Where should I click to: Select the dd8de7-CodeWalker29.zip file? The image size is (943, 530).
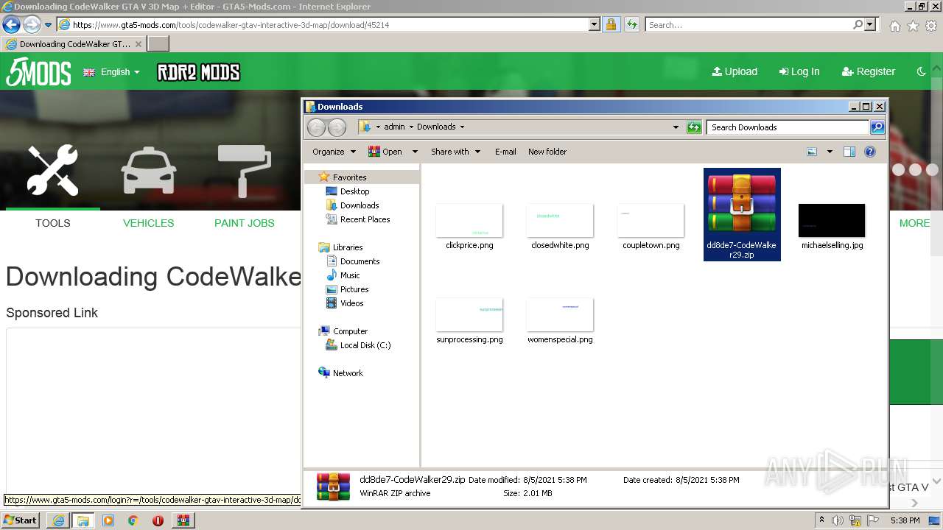(742, 214)
